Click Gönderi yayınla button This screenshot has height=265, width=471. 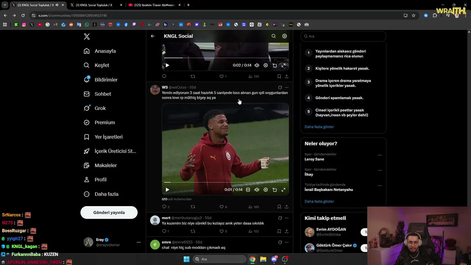point(109,212)
